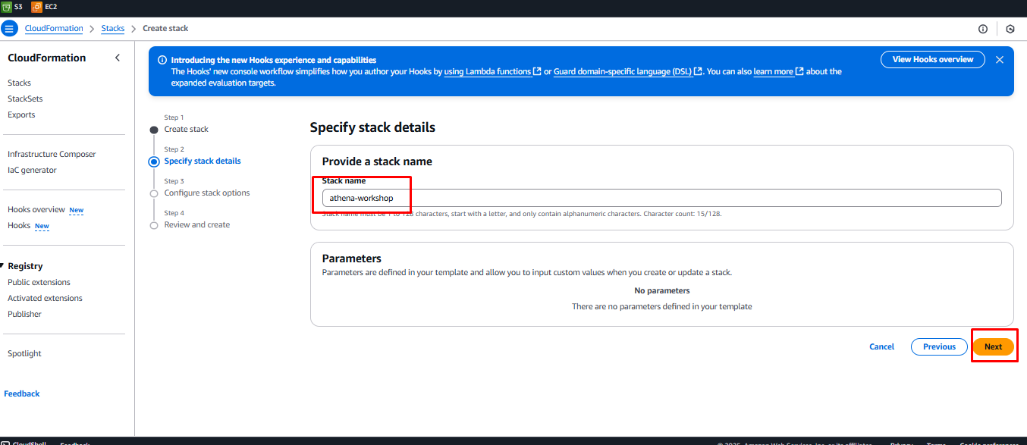Click the EC2 service shortcut icon
This screenshot has height=445, width=1027.
tap(37, 7)
